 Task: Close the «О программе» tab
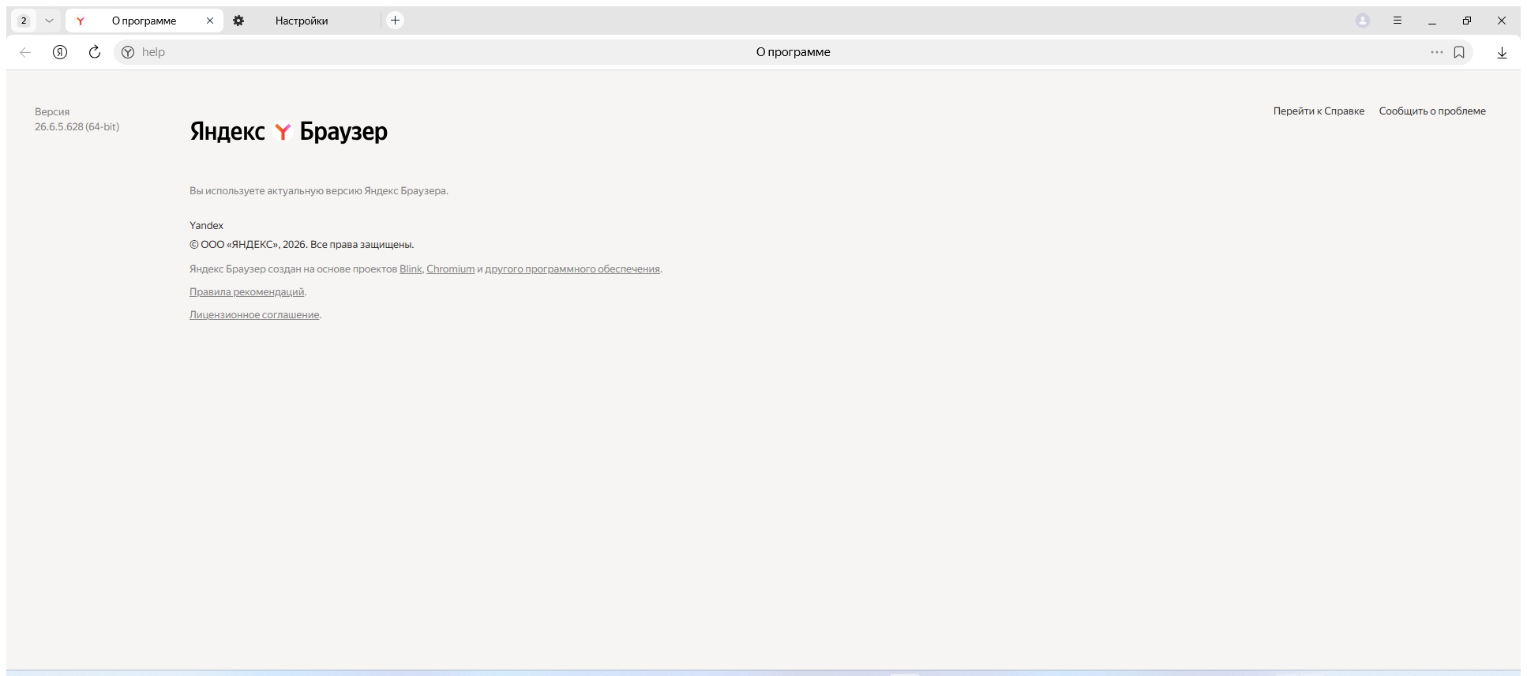pyautogui.click(x=210, y=21)
